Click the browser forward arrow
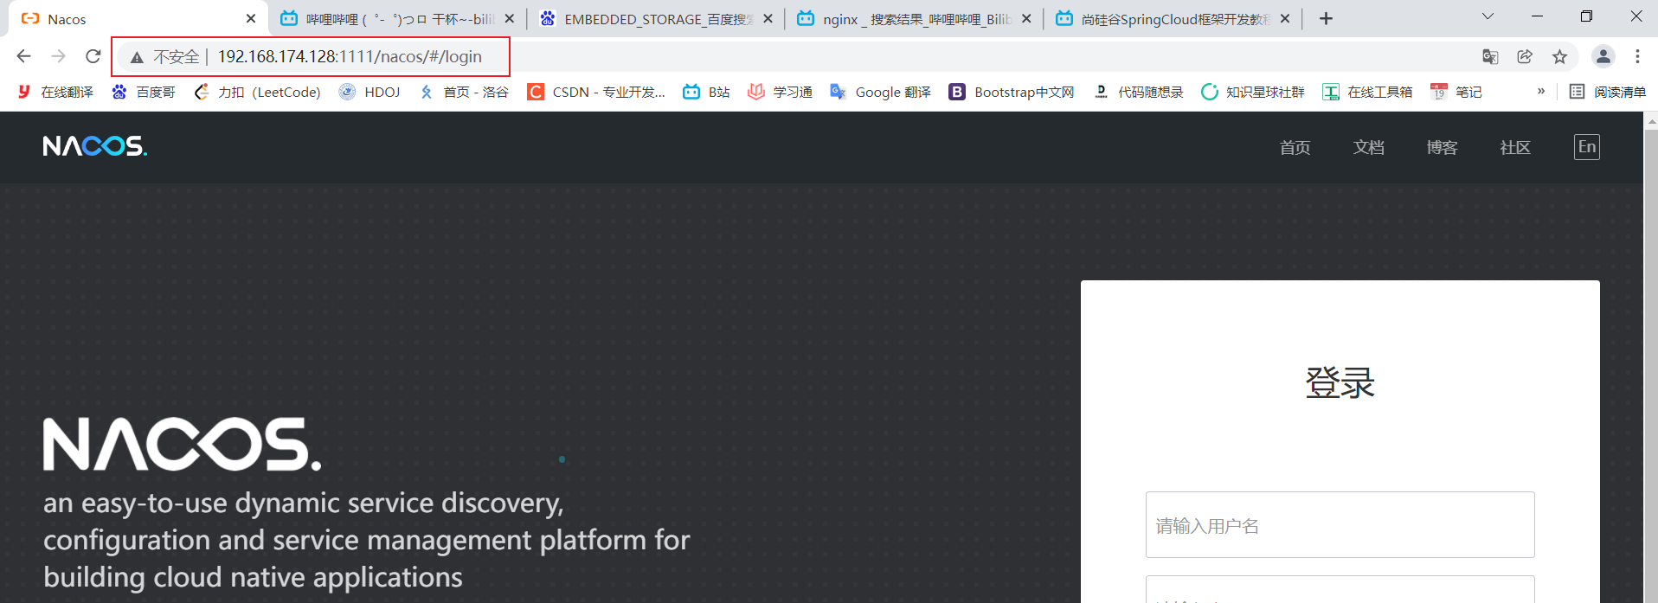 [x=58, y=56]
